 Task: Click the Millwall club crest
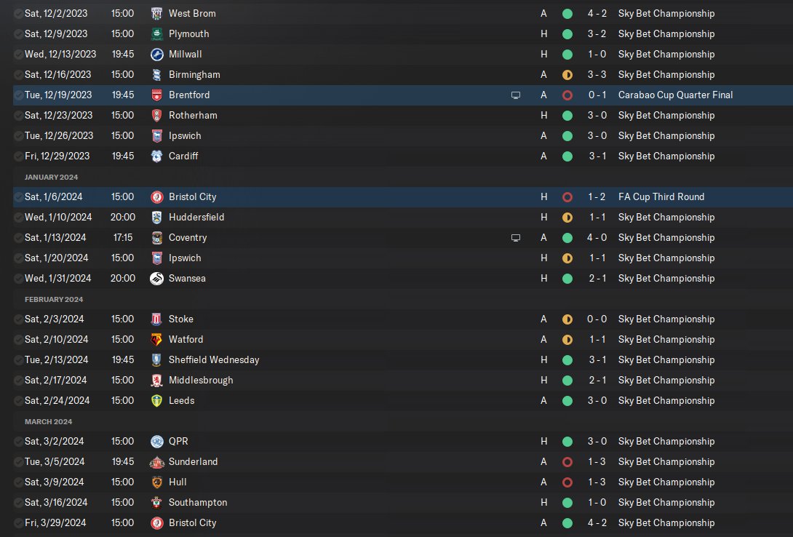point(156,55)
